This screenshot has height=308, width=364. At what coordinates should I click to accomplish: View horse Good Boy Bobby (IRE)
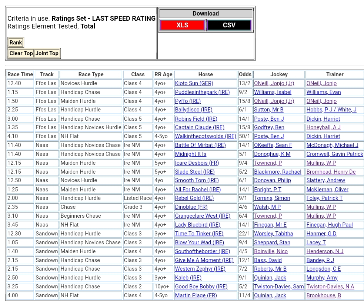201,287
